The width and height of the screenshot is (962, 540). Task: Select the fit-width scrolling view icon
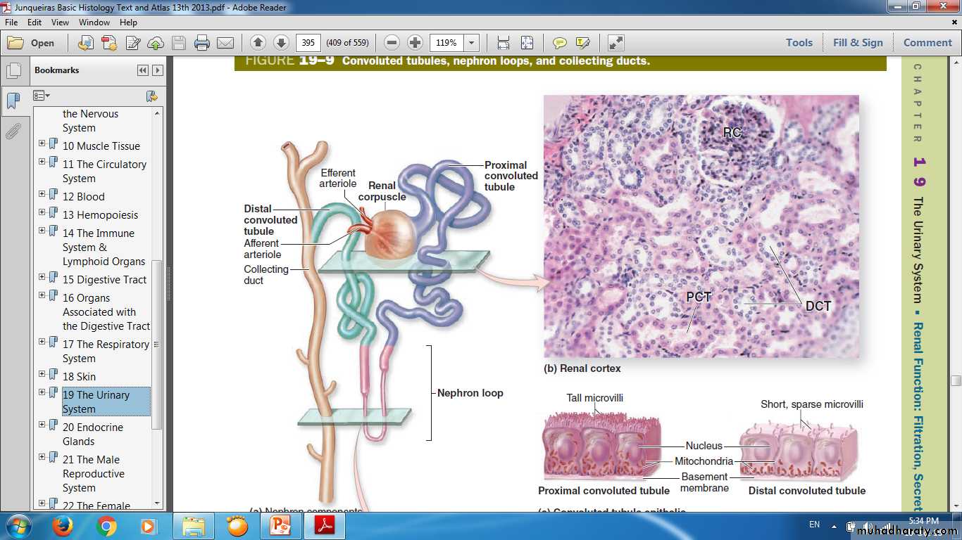(x=504, y=43)
